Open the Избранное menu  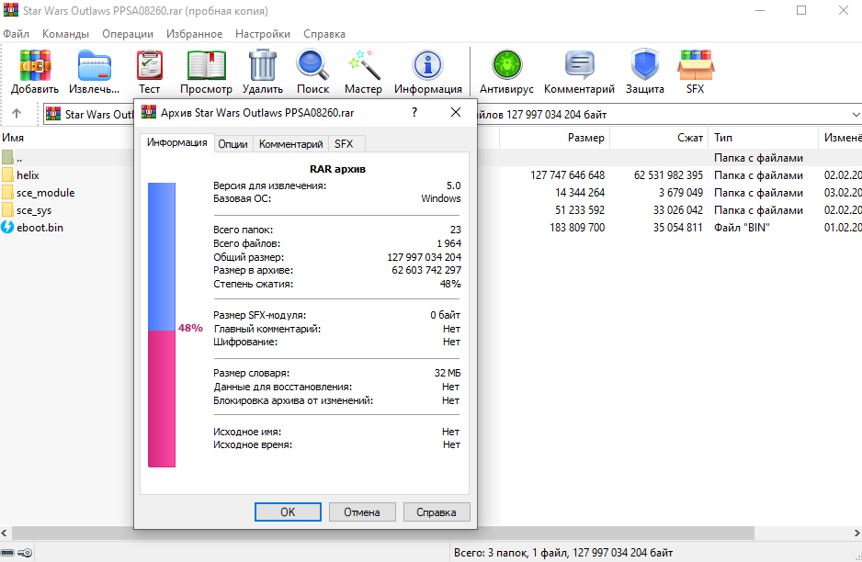click(194, 34)
